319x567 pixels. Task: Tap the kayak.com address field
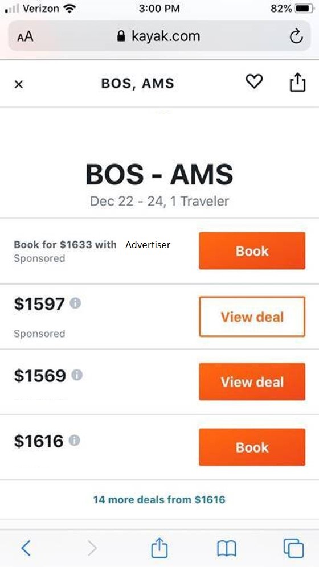(x=159, y=36)
